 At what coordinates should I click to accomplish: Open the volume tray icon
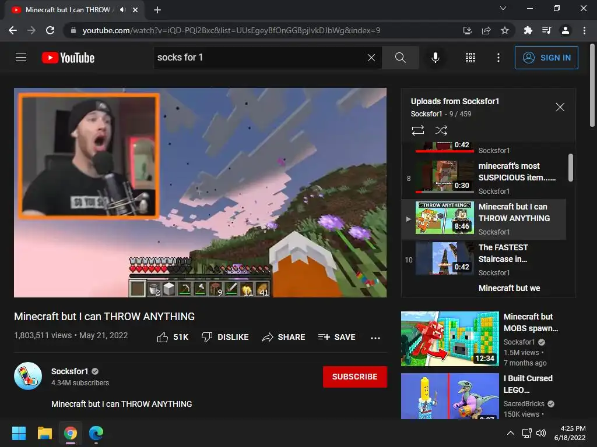coord(540,433)
